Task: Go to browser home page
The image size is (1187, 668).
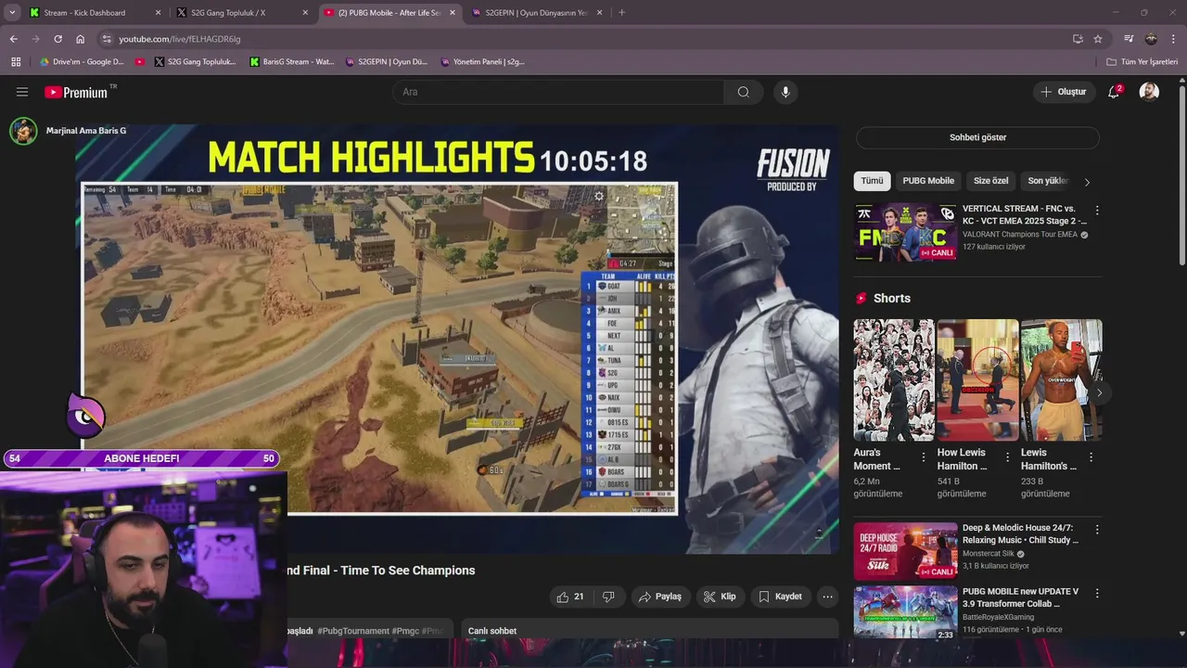Action: coord(80,39)
